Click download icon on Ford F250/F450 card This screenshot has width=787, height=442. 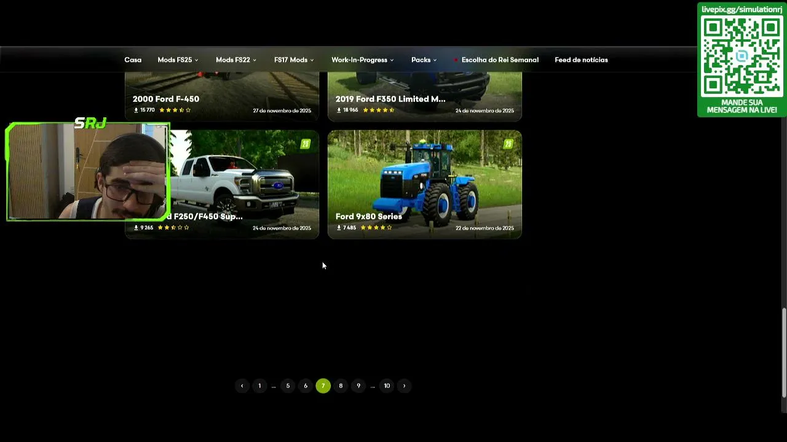pyautogui.click(x=136, y=228)
